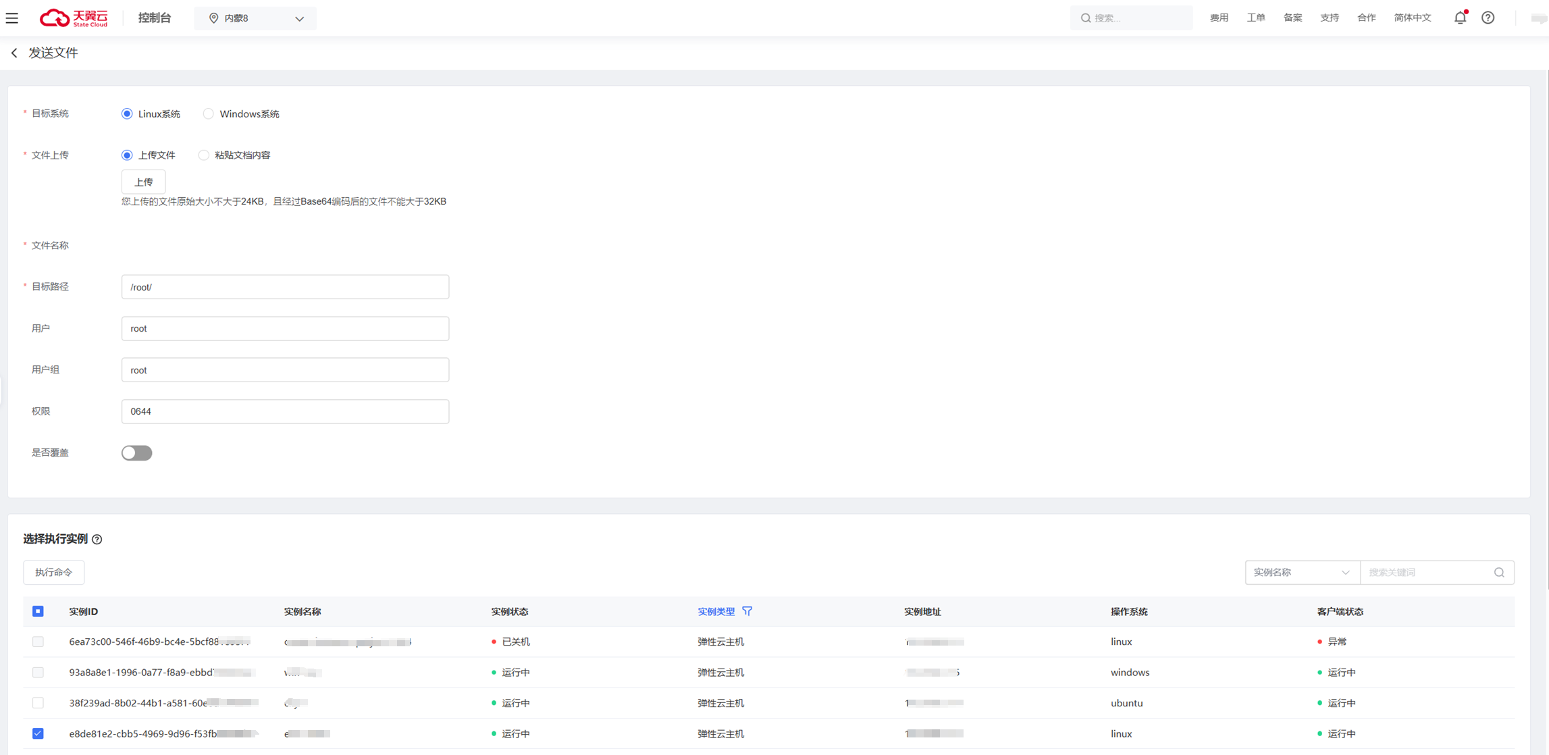1549x755 pixels.
Task: Open the notification bell
Action: (x=1460, y=18)
